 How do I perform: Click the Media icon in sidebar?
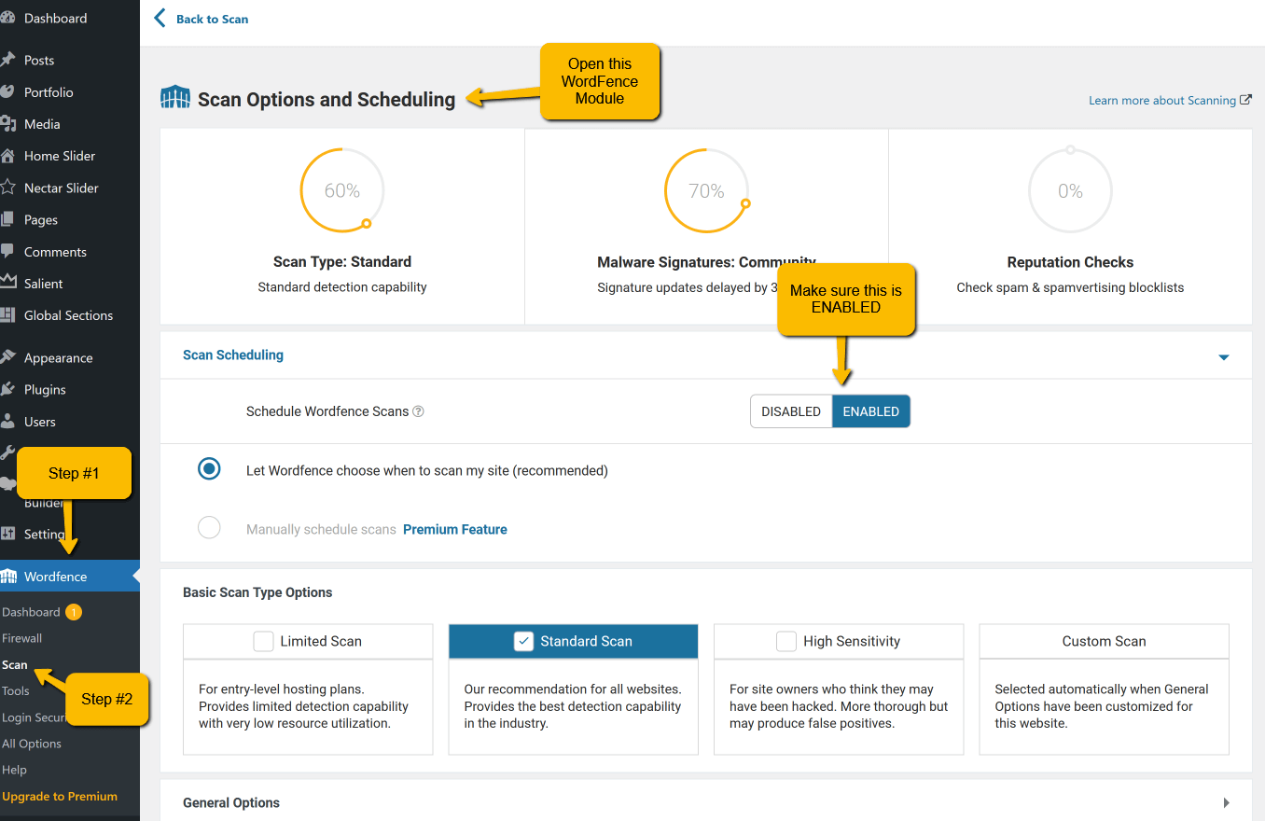pyautogui.click(x=7, y=124)
